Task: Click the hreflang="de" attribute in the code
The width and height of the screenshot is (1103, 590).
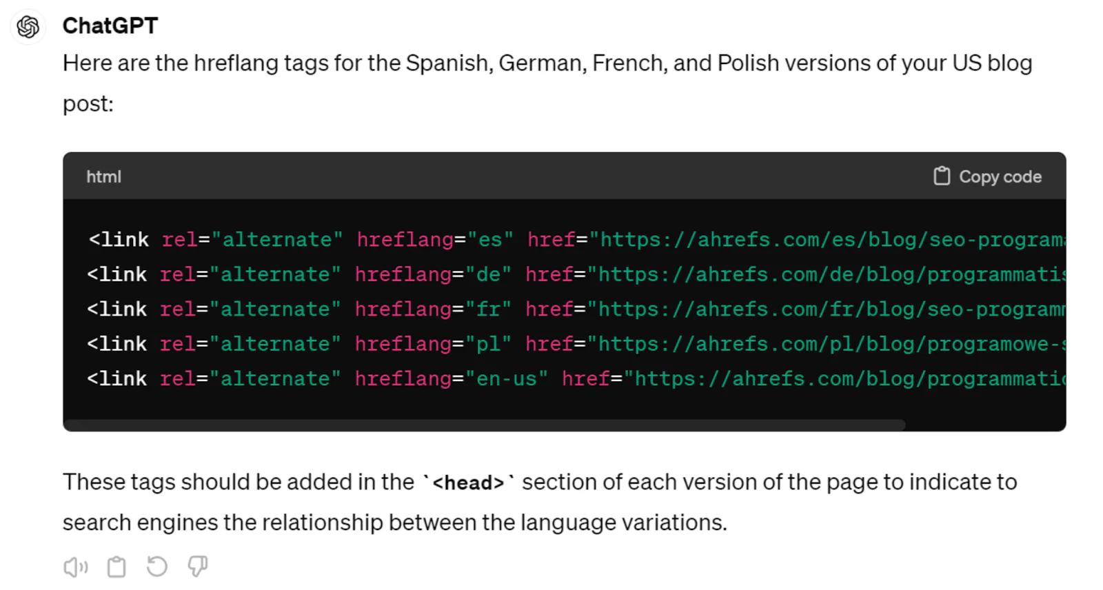Action: point(432,274)
